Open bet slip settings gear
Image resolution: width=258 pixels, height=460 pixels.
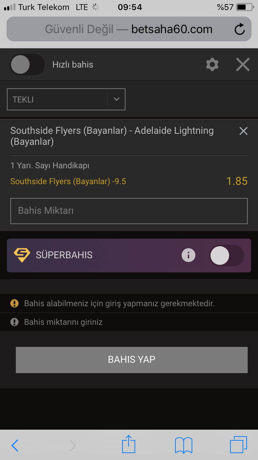click(x=212, y=64)
